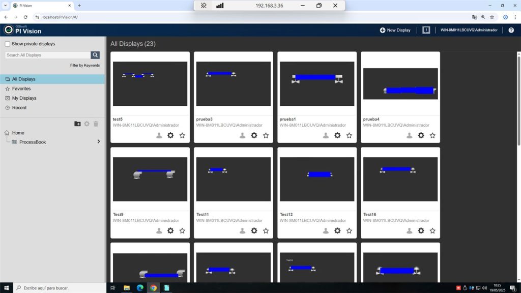Reload the page in Chrome
Image resolution: width=521 pixels, height=293 pixels.
pyautogui.click(x=25, y=17)
